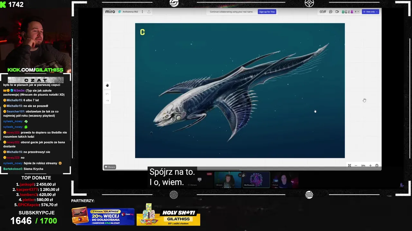
Task: Click the 20% więcej CaseHug partner banner
Action: click(x=103, y=216)
